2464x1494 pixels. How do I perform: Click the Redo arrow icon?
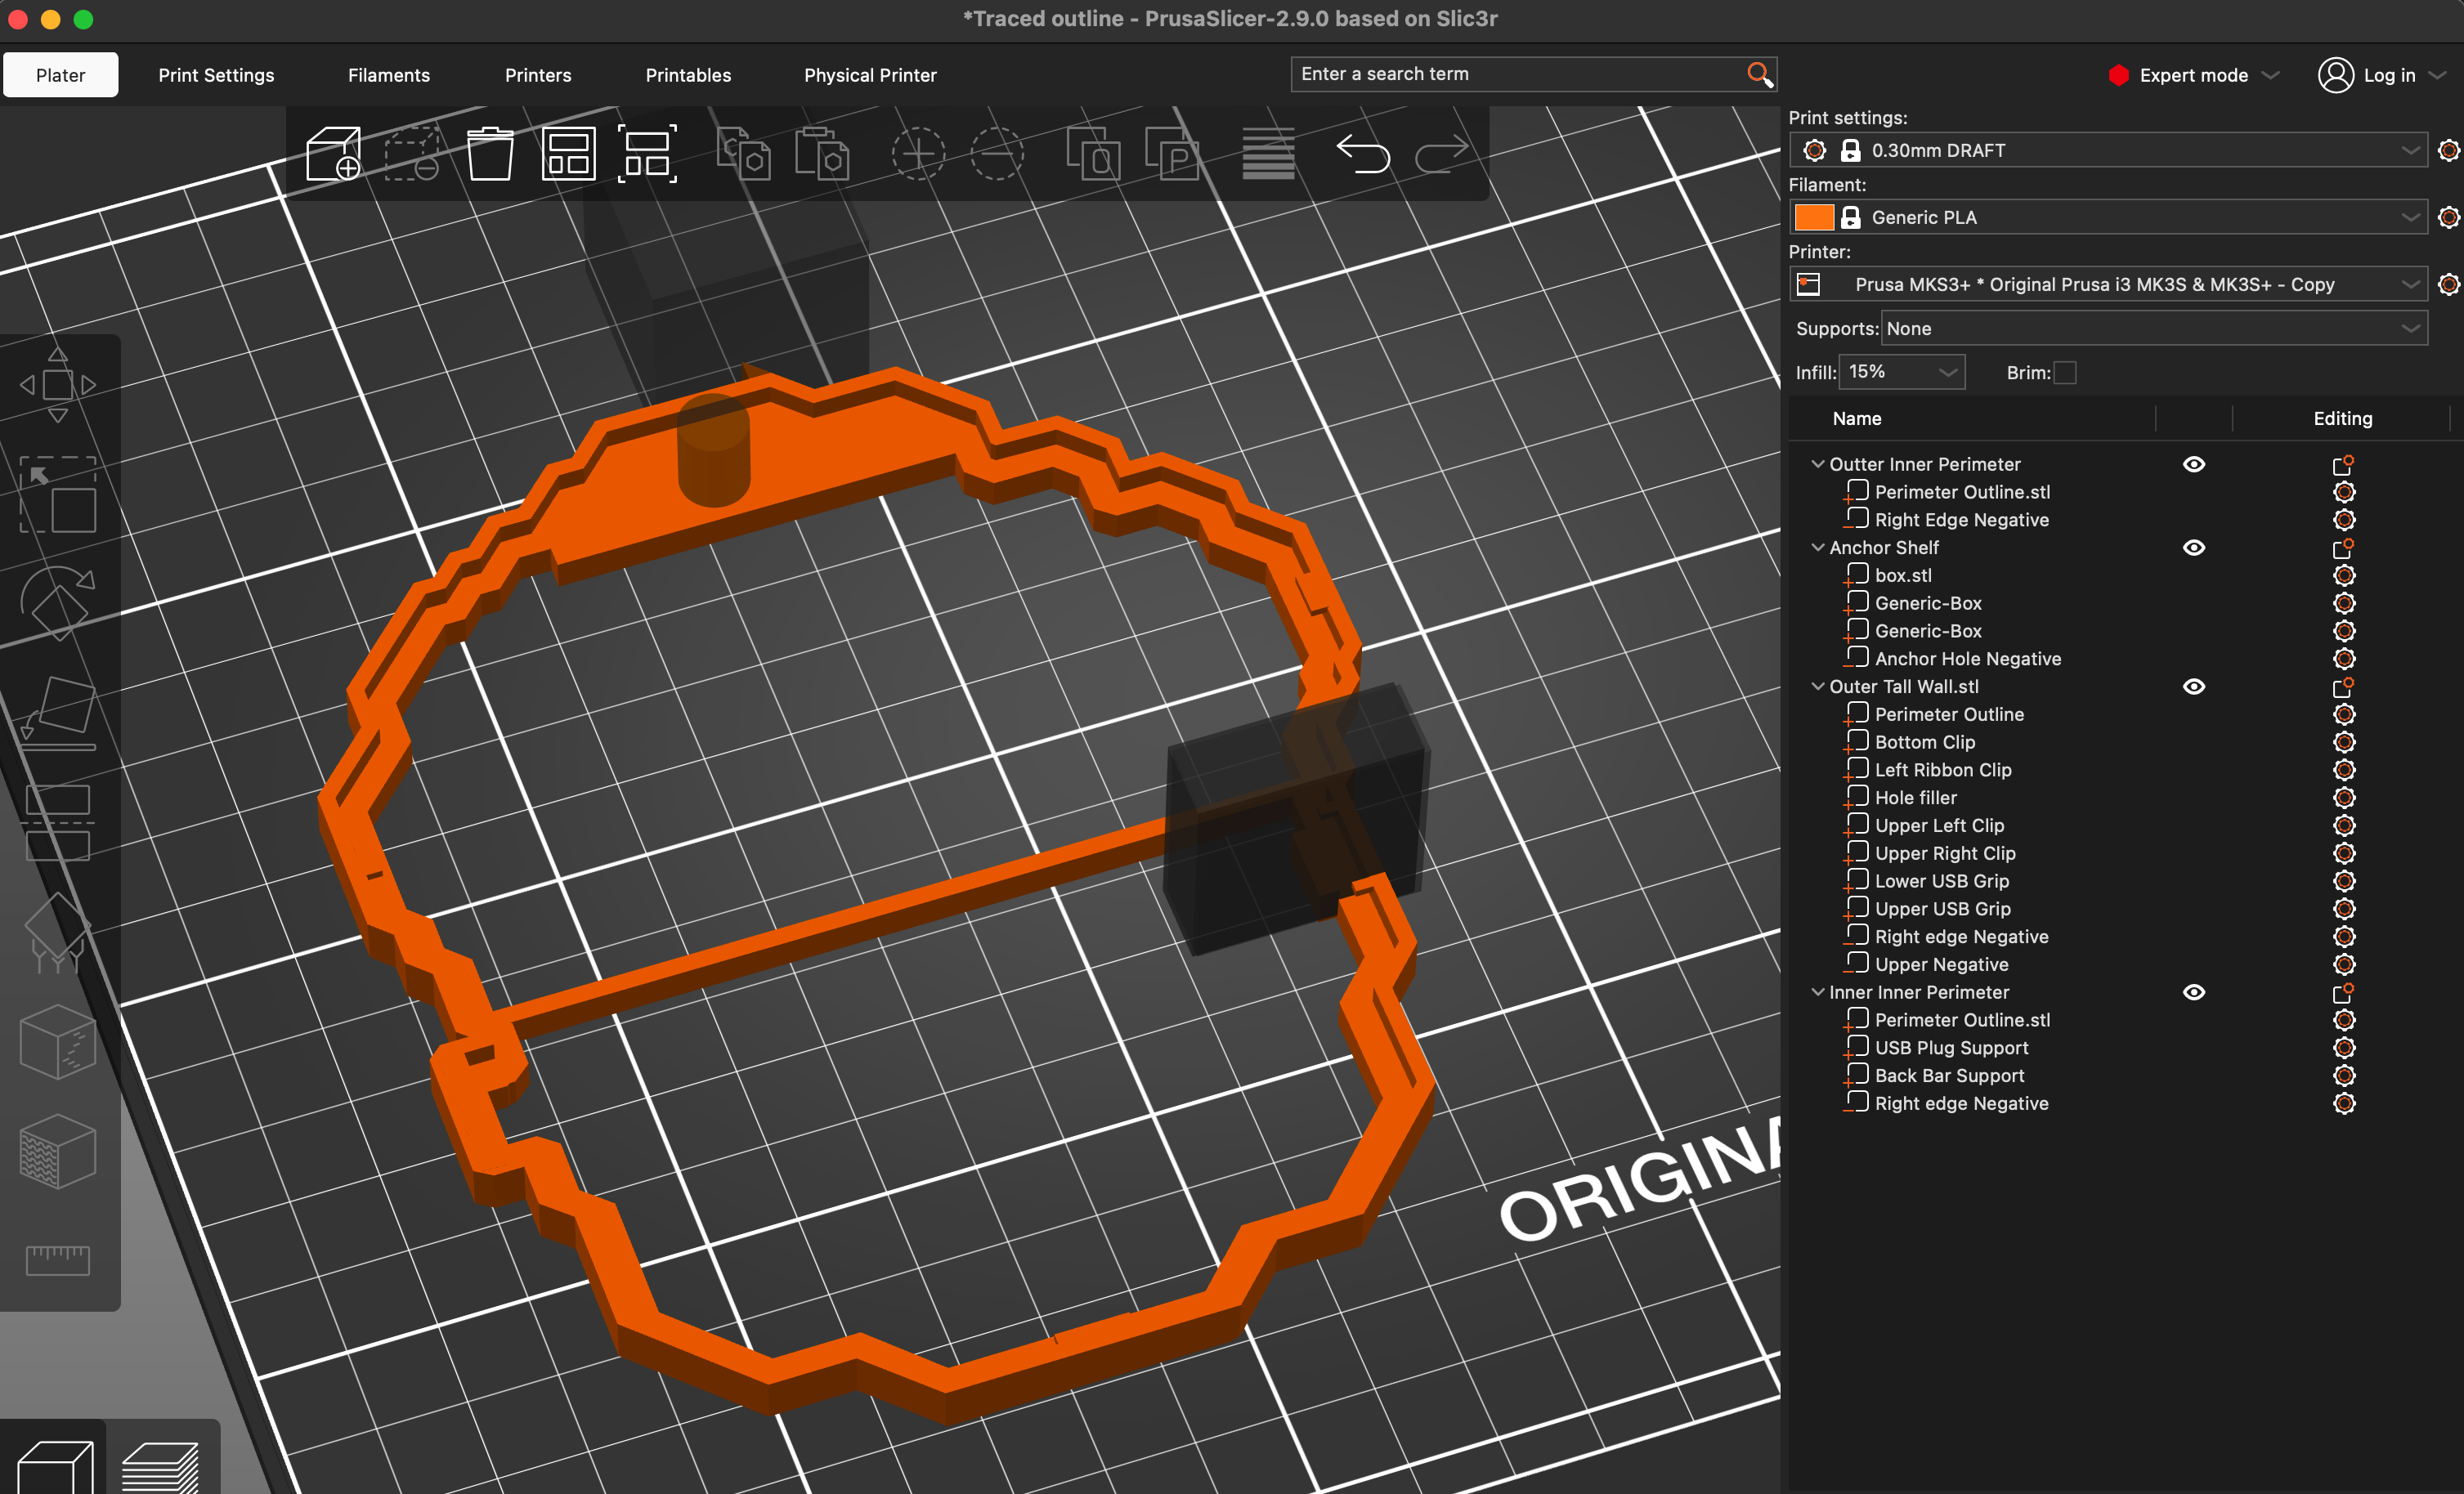coord(1442,154)
